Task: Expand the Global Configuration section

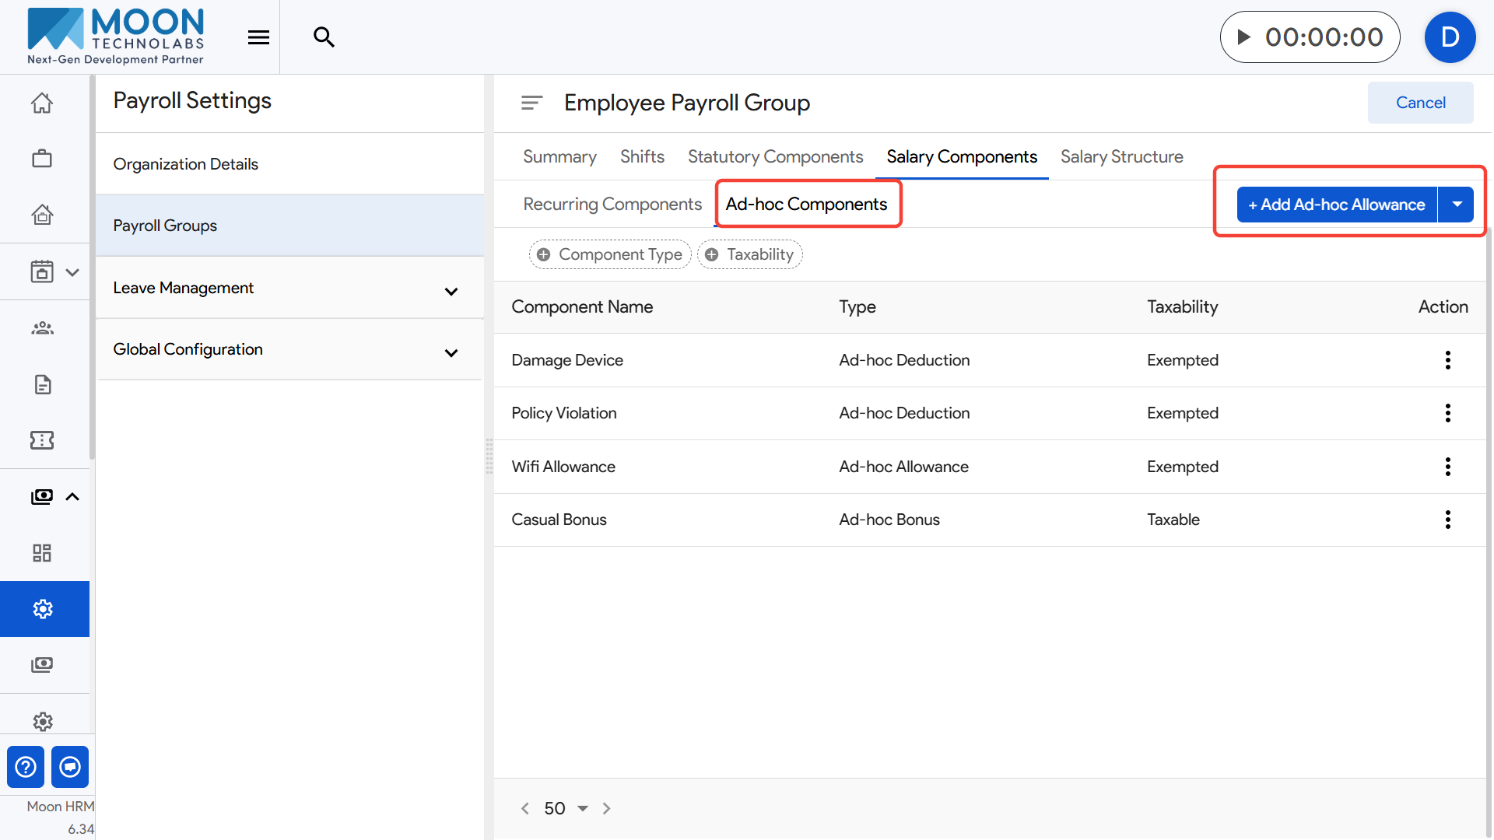Action: pyautogui.click(x=451, y=352)
